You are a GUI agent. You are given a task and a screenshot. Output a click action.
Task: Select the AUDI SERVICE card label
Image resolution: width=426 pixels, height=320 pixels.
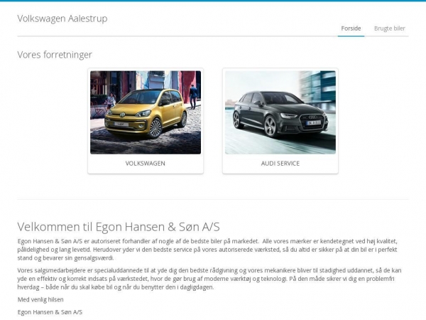coord(280,164)
